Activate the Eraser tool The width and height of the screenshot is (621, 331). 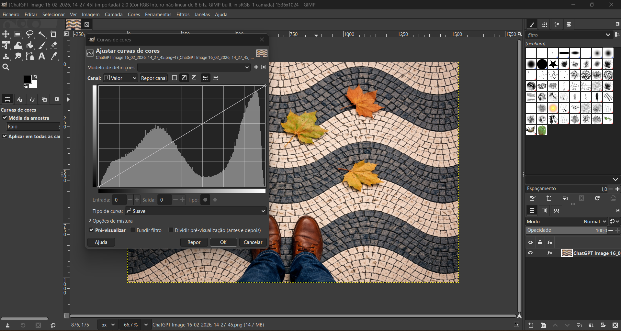(x=54, y=45)
